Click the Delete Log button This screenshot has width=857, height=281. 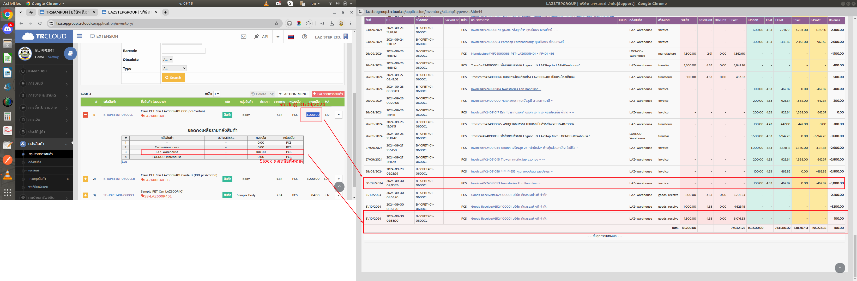pos(262,94)
